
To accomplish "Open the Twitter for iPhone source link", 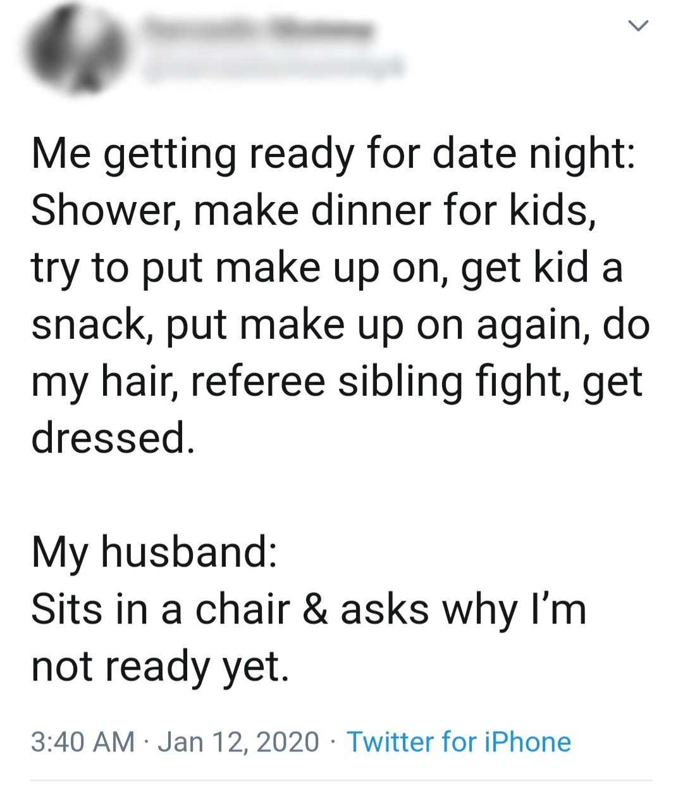I will pyautogui.click(x=458, y=742).
